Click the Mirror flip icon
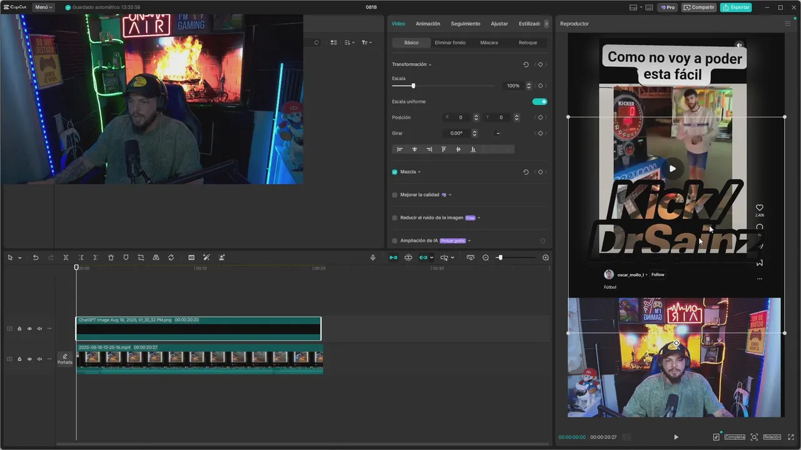The height and width of the screenshot is (450, 801). coord(156,257)
